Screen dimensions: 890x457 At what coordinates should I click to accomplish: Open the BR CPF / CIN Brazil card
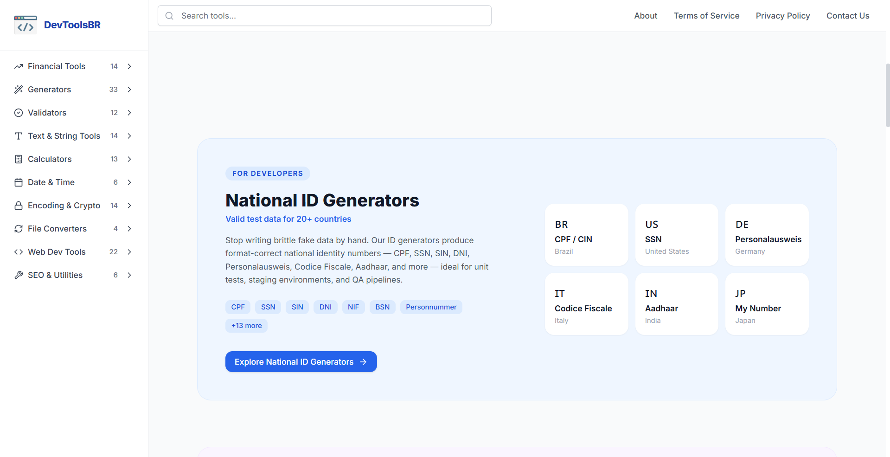(x=587, y=235)
